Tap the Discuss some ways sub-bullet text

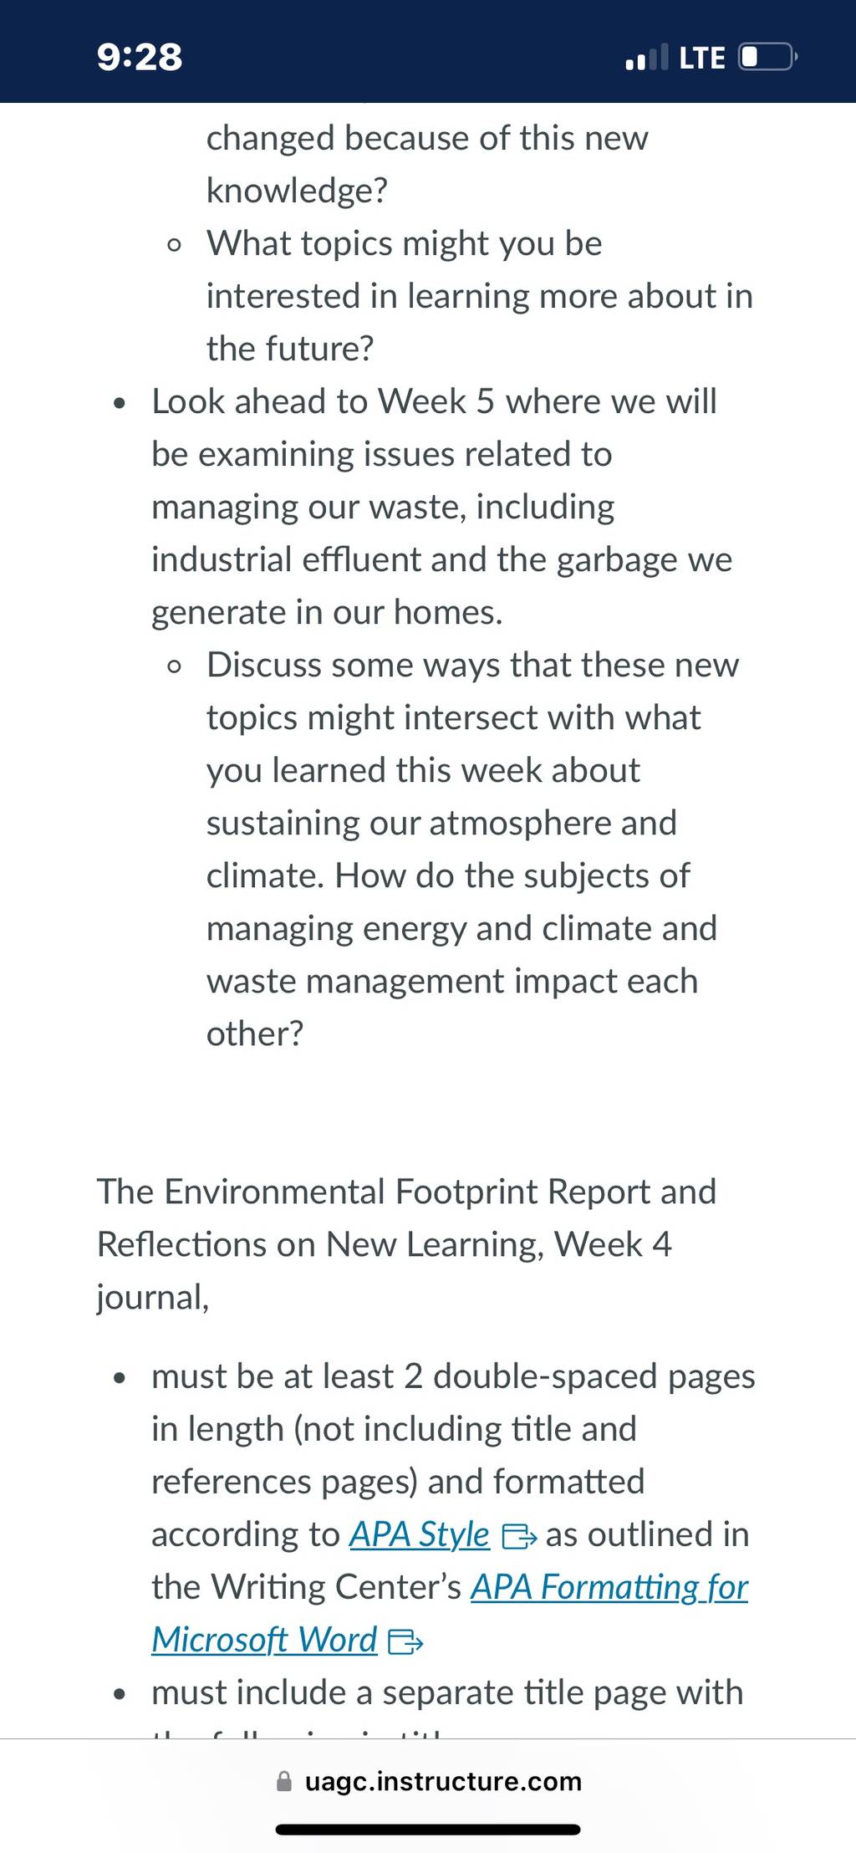473,850
